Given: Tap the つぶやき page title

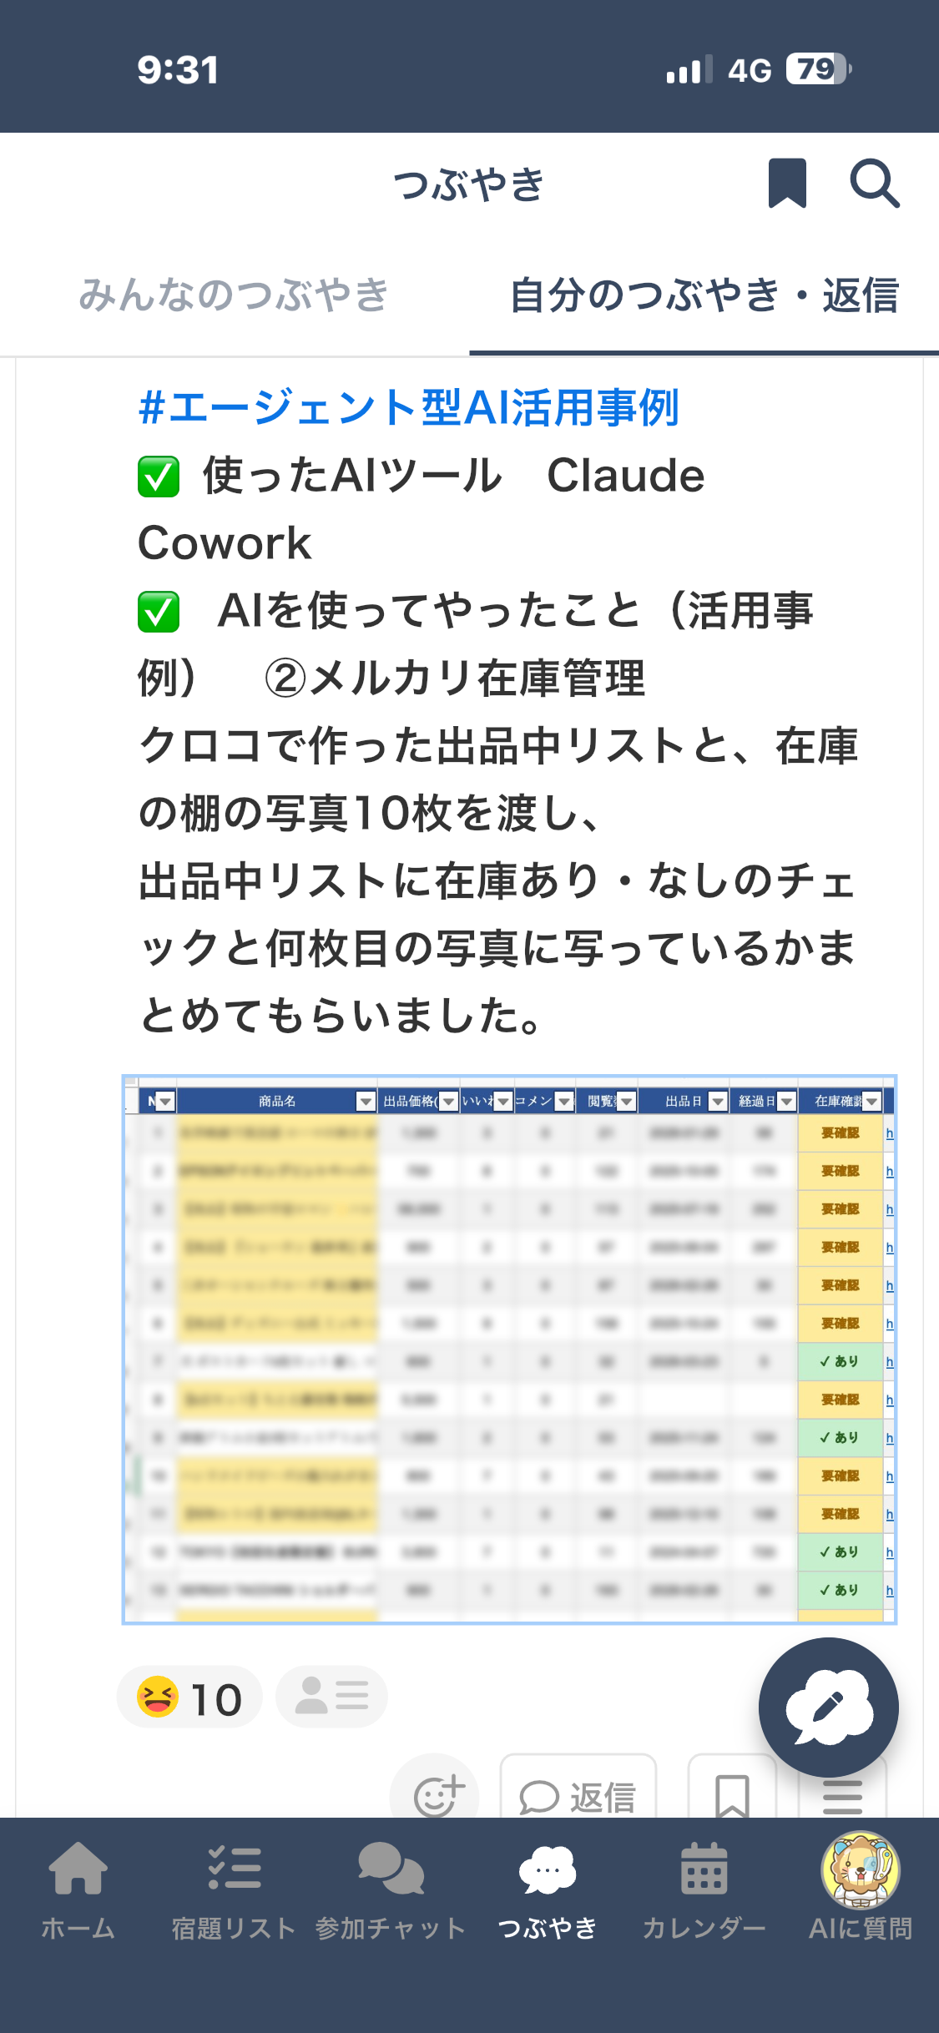Looking at the screenshot, I should click(x=469, y=184).
